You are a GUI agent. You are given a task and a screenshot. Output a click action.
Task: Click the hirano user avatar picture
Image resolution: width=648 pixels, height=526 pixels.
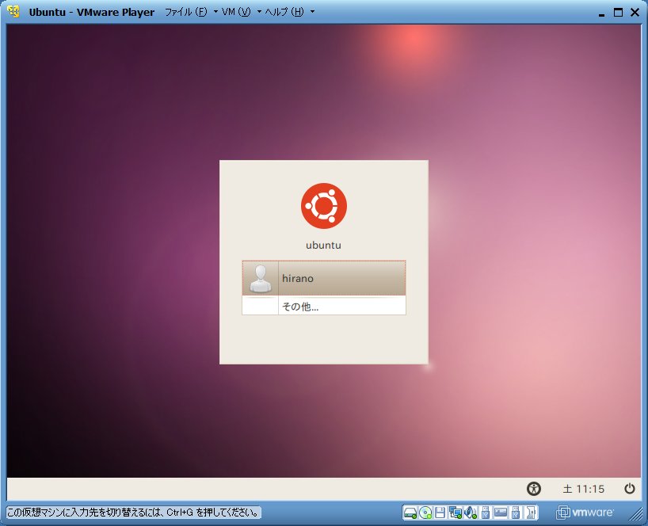[x=261, y=279]
